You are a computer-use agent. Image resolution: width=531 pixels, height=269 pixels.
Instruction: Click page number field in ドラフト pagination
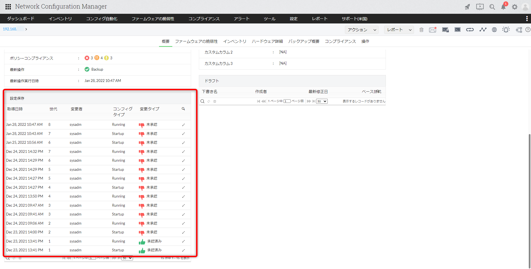click(x=287, y=101)
